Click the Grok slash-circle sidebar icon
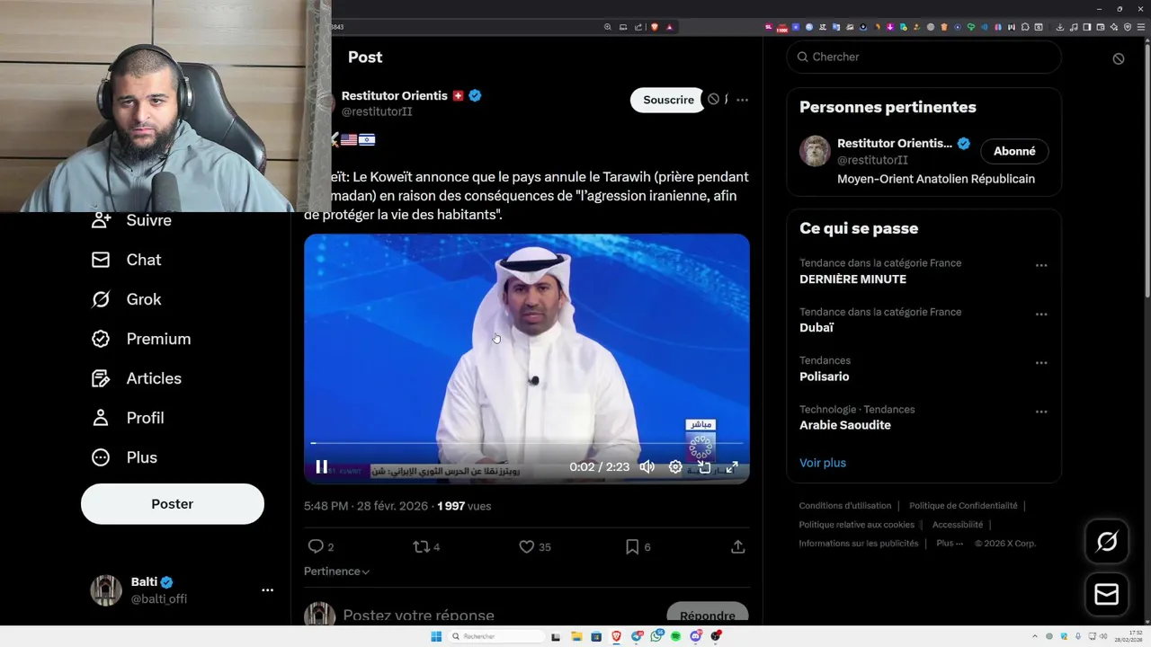The height and width of the screenshot is (647, 1151). [x=101, y=299]
